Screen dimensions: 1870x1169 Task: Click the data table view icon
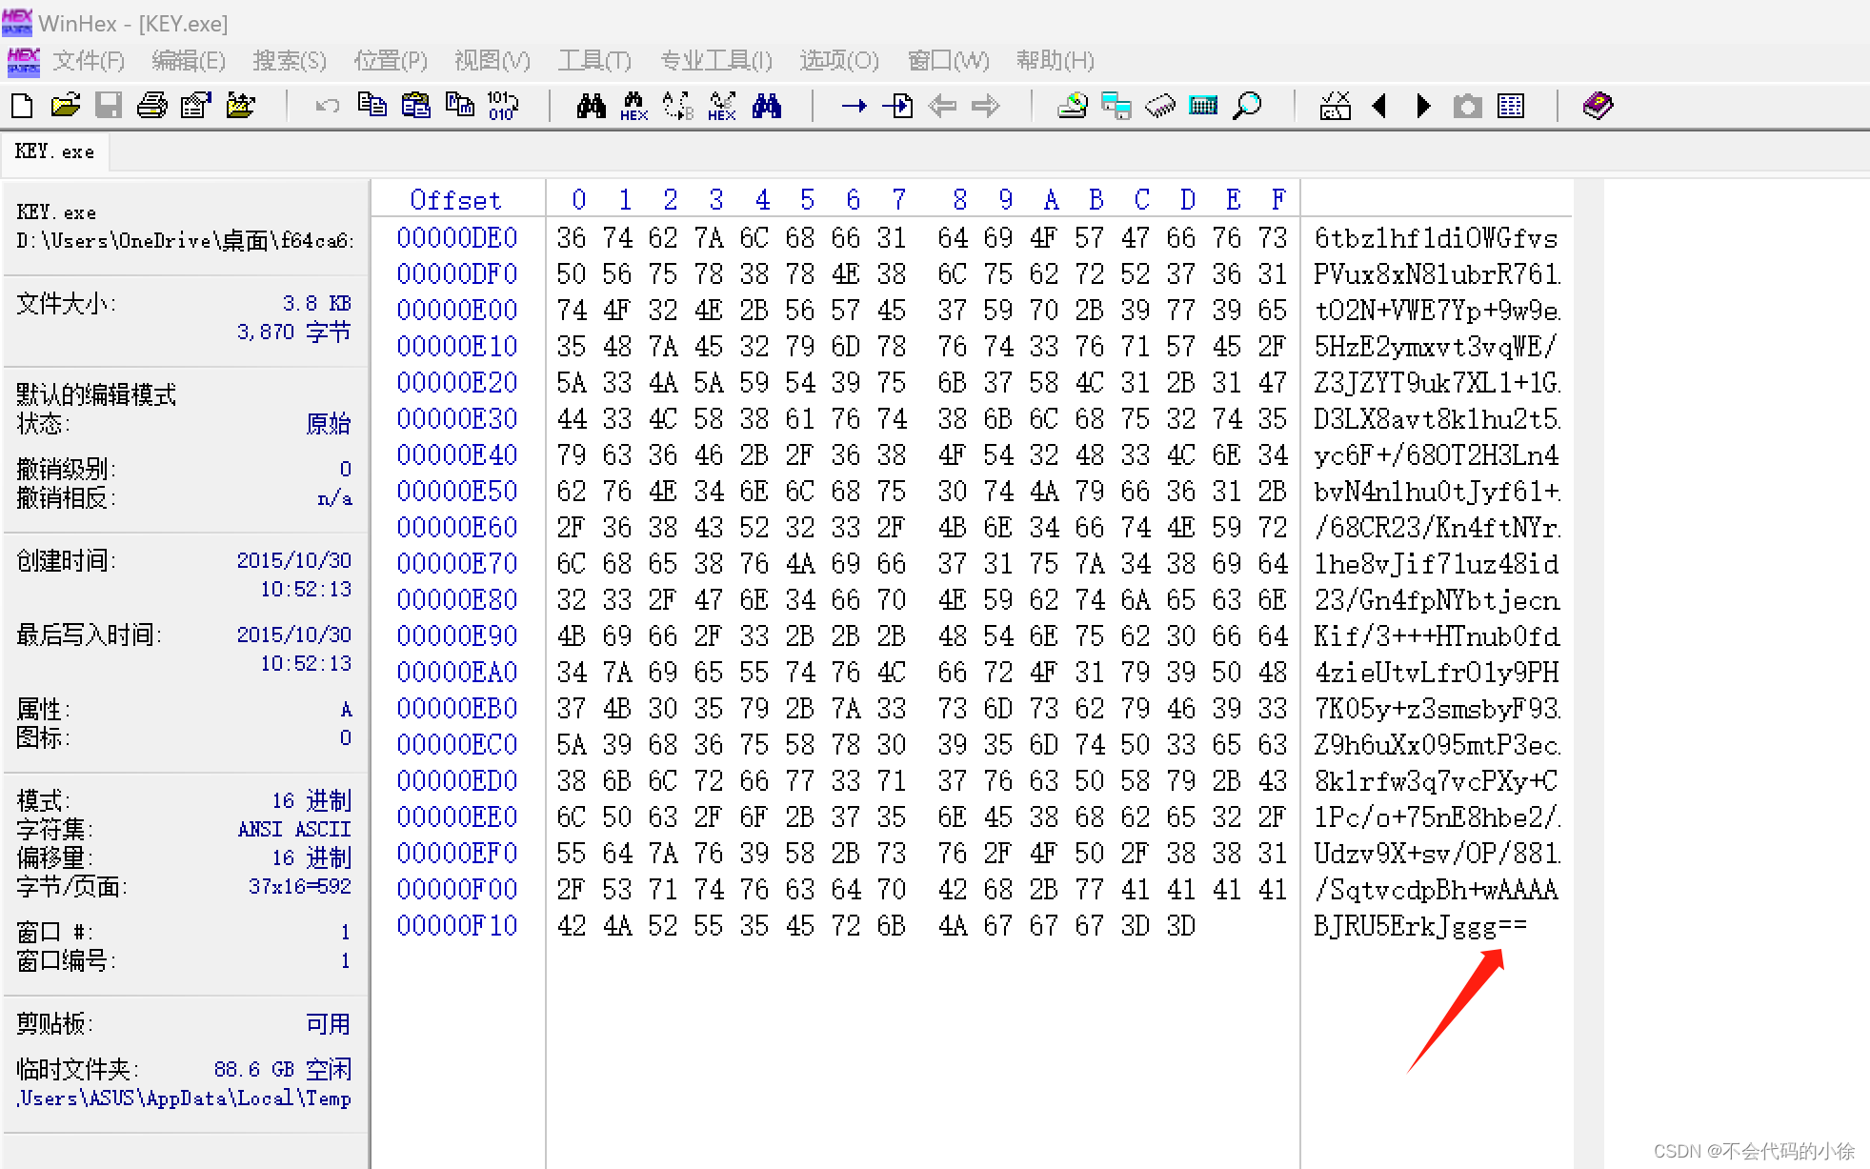[1511, 106]
